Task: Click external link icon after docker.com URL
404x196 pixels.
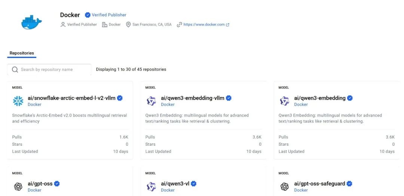Action: (x=227, y=25)
